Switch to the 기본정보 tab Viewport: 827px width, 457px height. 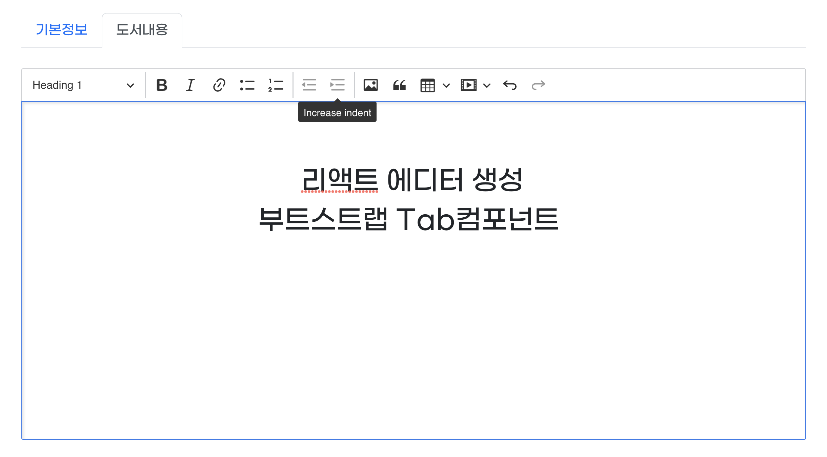[x=61, y=30]
